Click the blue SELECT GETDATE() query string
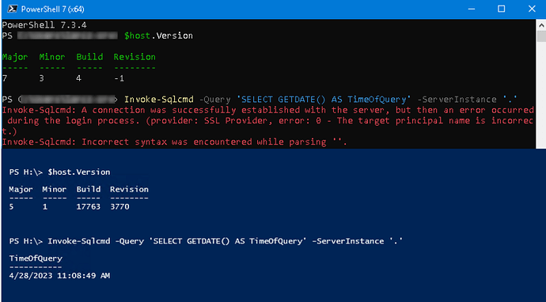 coord(324,100)
